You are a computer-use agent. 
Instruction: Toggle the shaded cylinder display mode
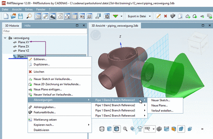pyautogui.click(x=109, y=129)
